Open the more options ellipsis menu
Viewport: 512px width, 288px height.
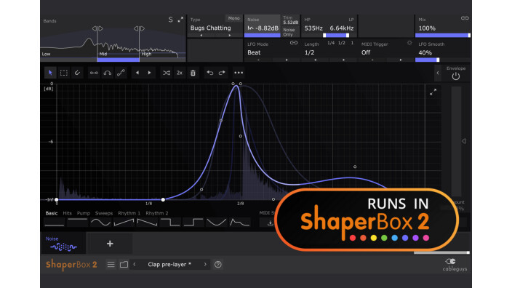(x=239, y=73)
